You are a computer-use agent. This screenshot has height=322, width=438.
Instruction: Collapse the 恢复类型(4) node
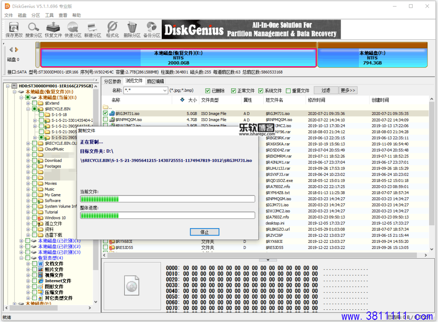21,258
